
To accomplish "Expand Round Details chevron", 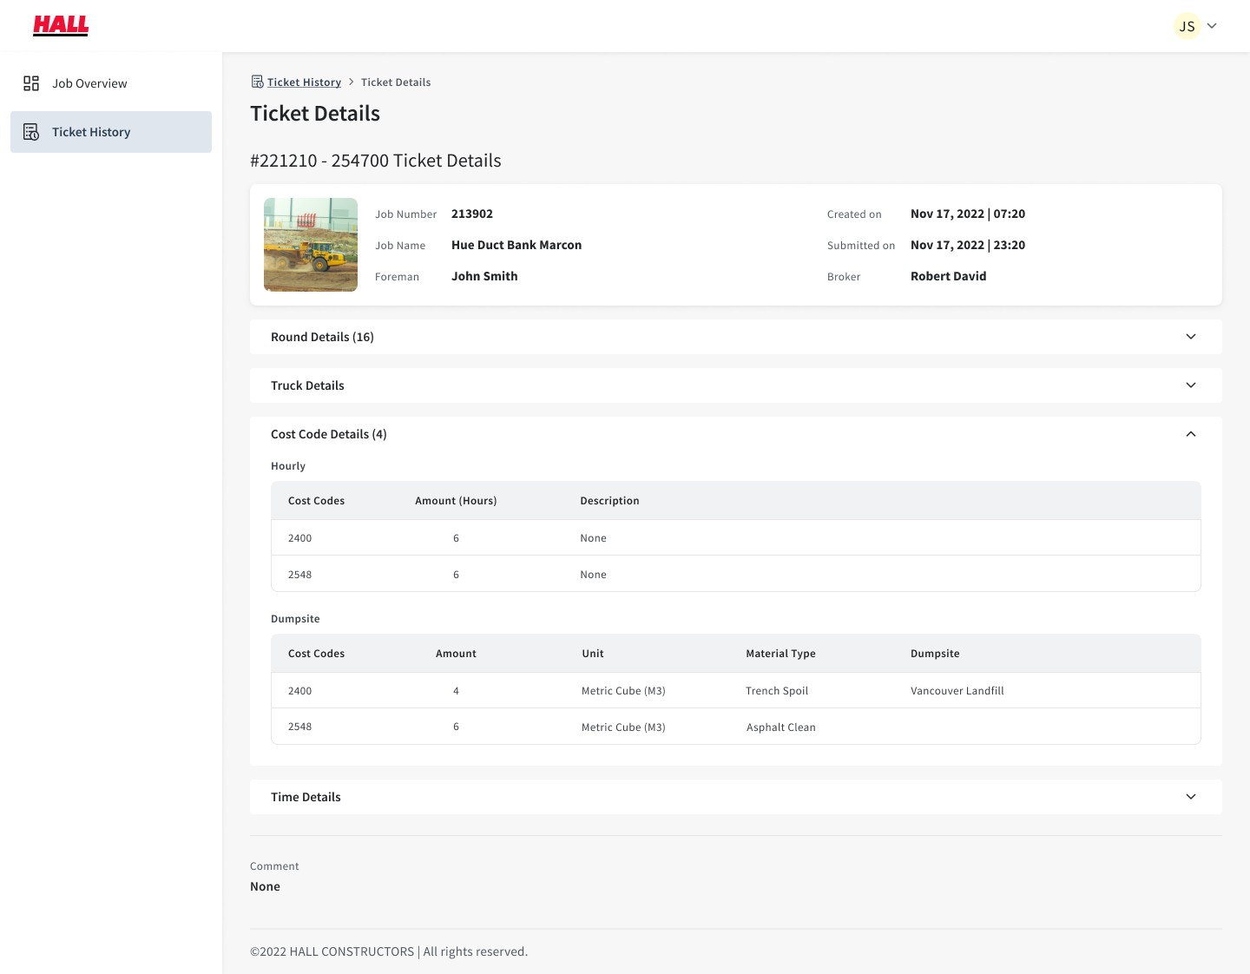I will point(1191,337).
